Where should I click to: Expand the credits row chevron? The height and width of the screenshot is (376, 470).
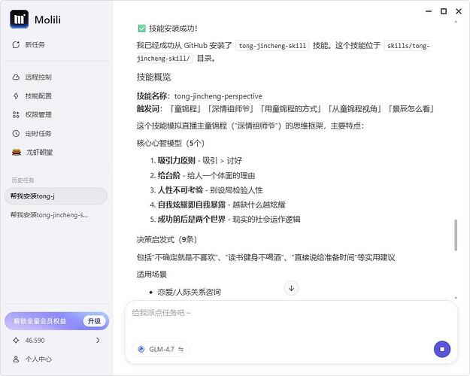tap(98, 341)
